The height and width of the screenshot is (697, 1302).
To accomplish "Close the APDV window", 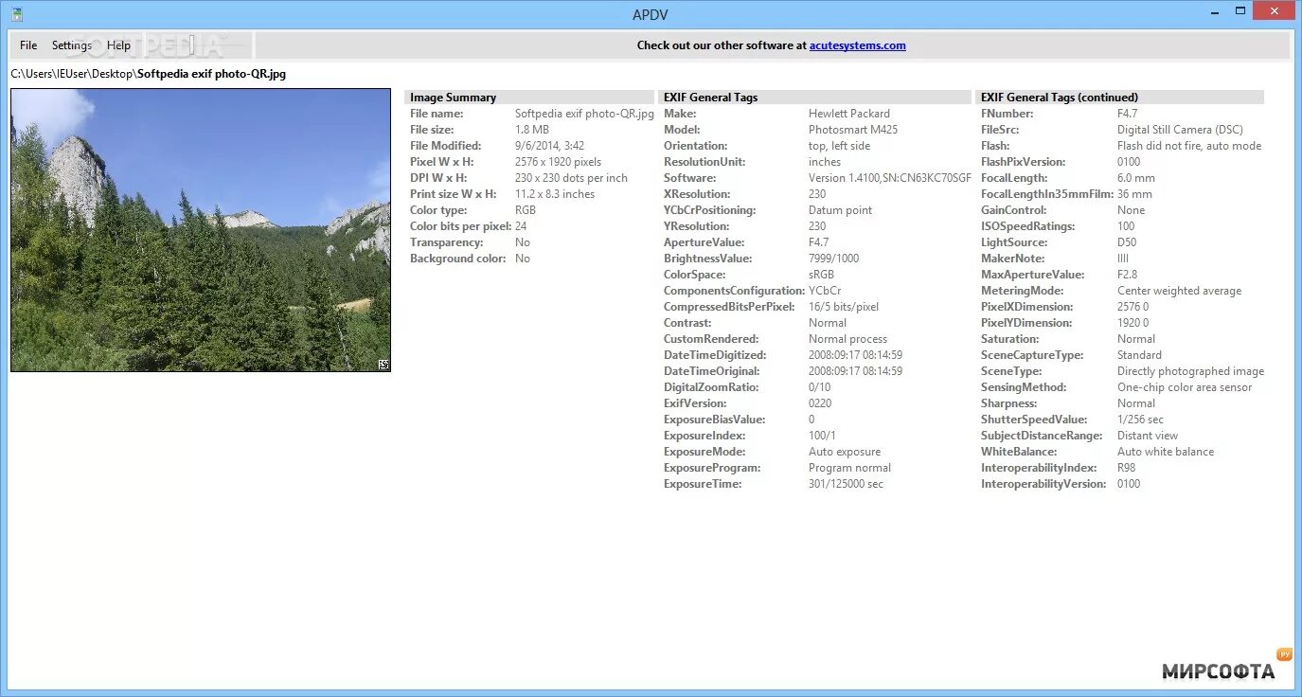I will pos(1272,11).
